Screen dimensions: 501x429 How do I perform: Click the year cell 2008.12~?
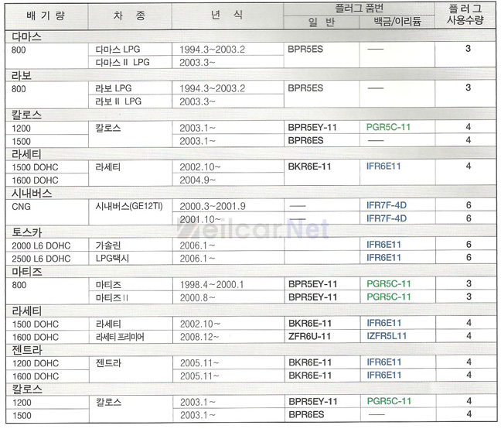coord(199,337)
